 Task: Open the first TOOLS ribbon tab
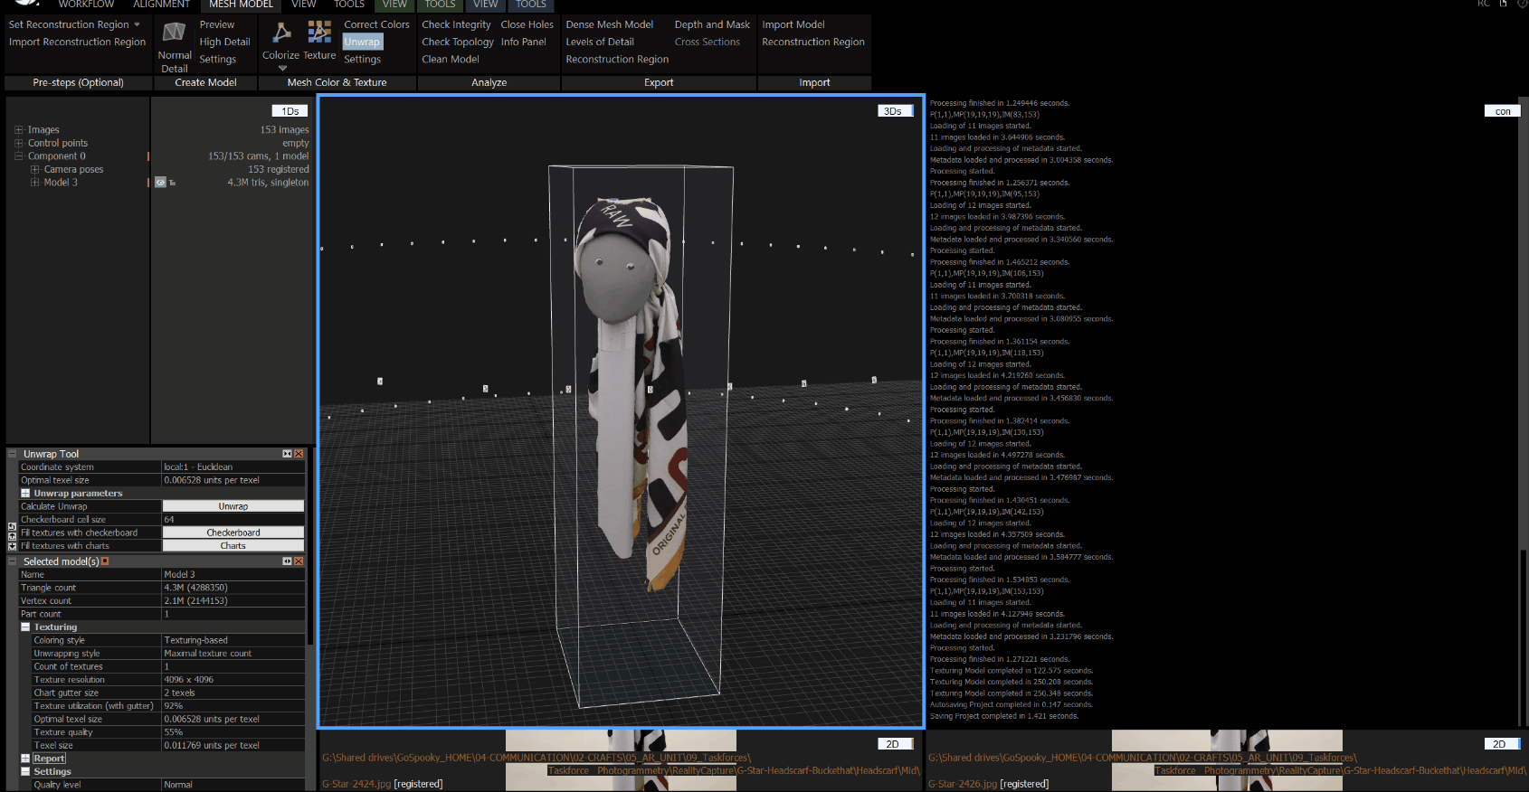(x=349, y=5)
